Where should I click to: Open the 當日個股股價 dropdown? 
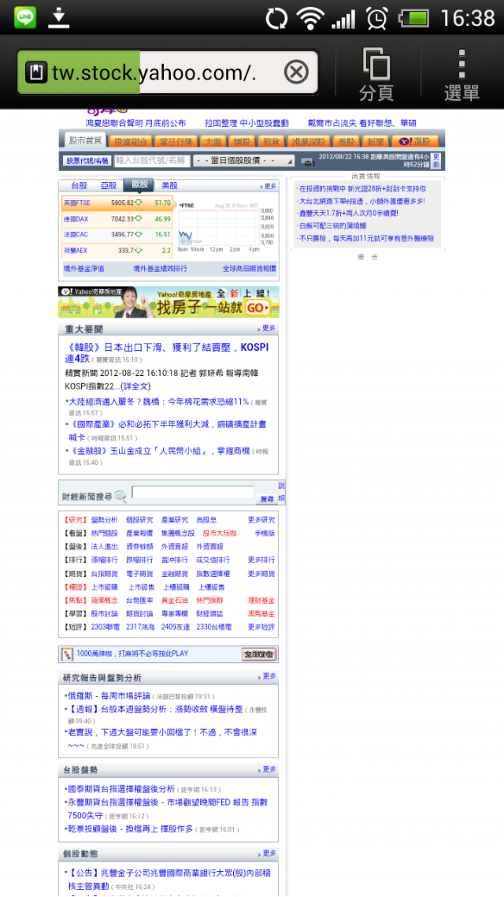(x=243, y=161)
